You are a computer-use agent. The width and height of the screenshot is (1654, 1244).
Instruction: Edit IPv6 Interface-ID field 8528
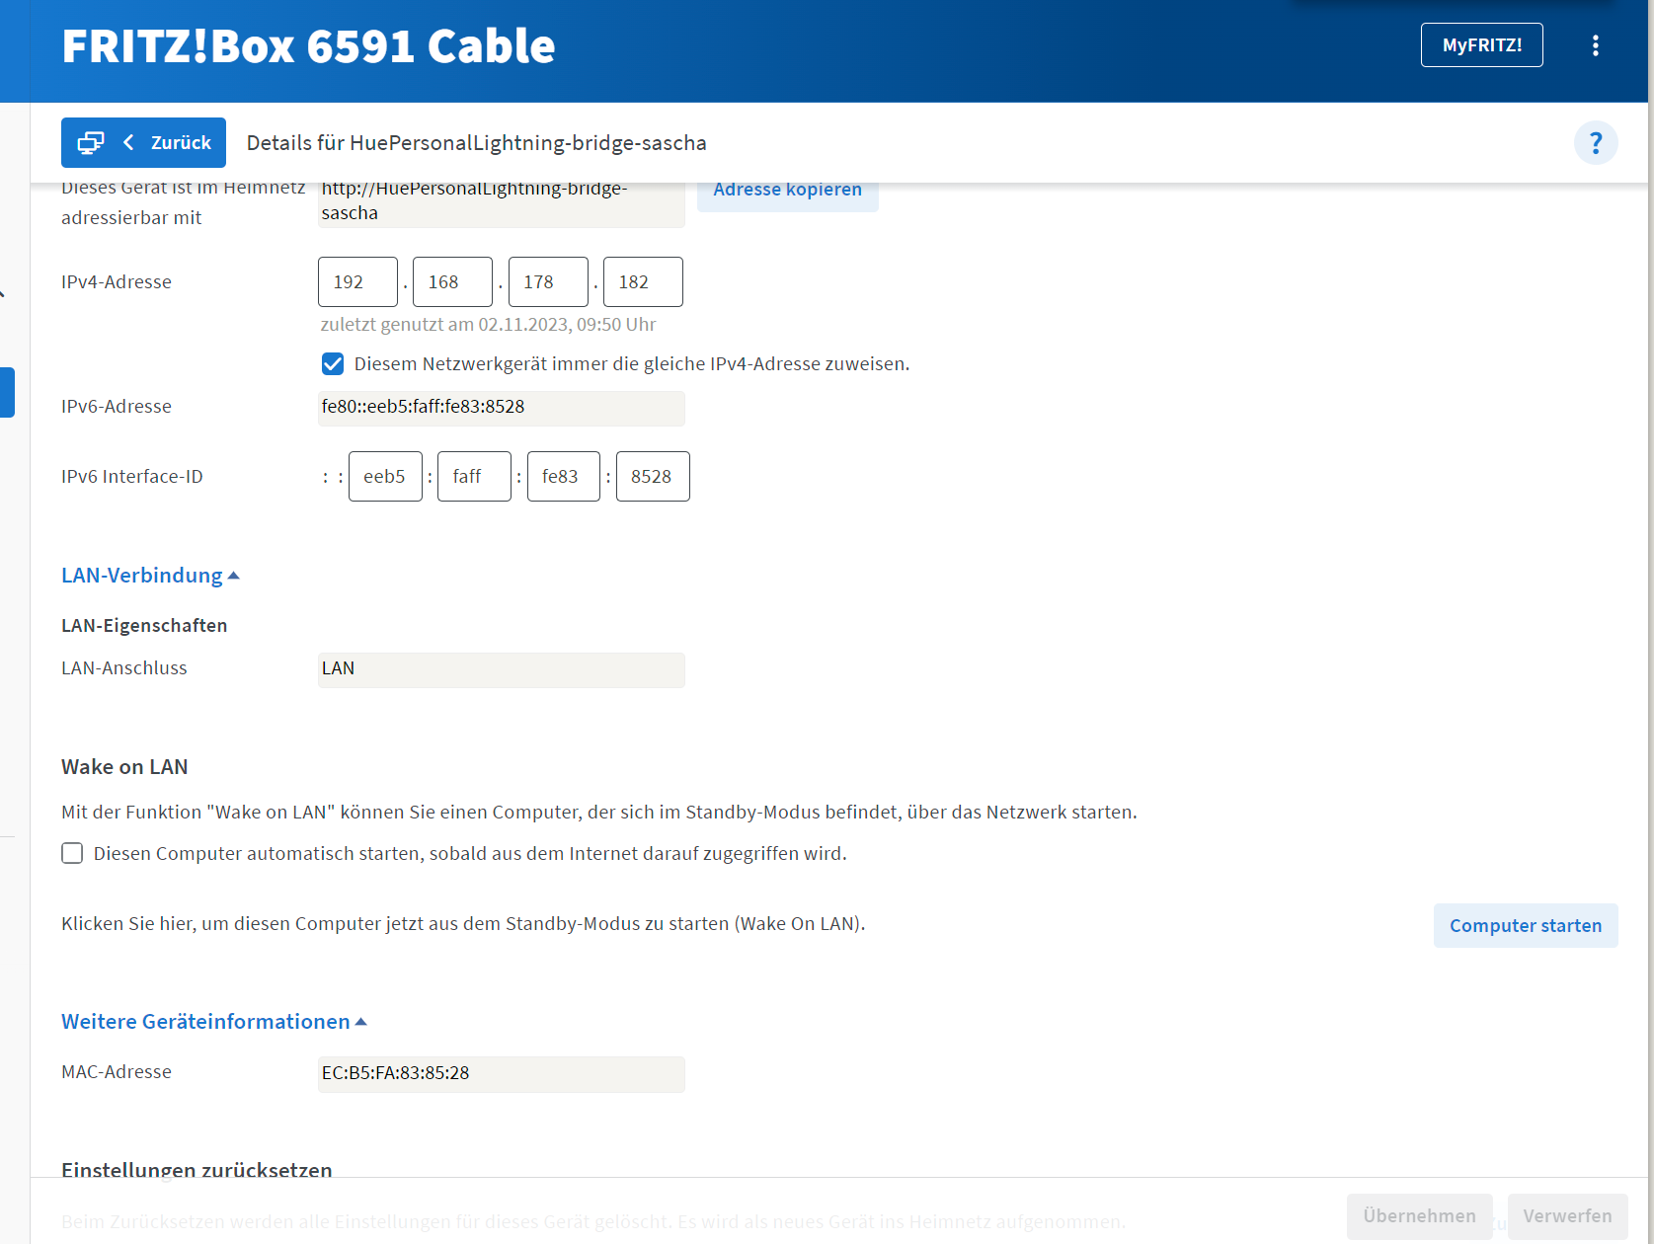(653, 477)
